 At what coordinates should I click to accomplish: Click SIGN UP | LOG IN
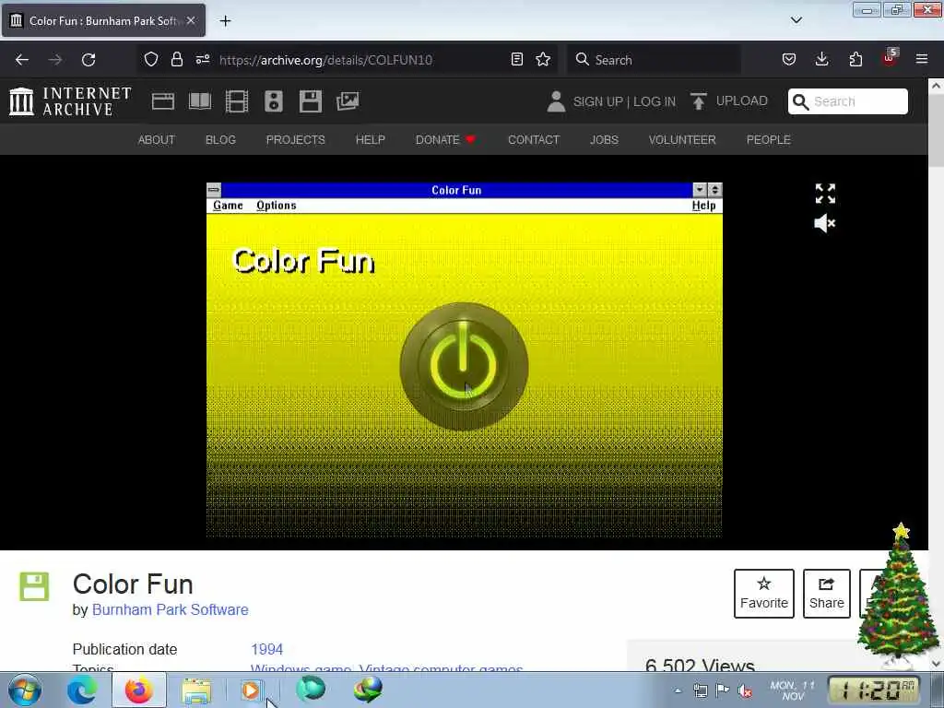624,101
